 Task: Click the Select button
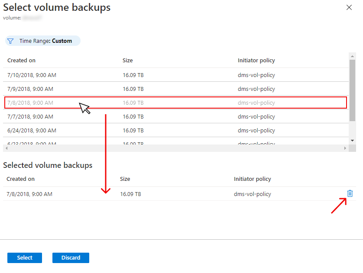tap(25, 258)
